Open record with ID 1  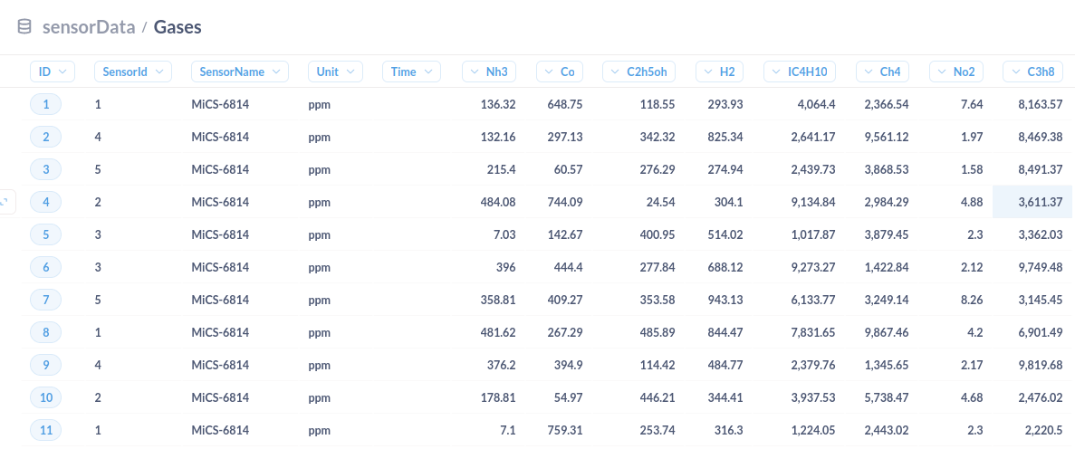[x=46, y=104]
